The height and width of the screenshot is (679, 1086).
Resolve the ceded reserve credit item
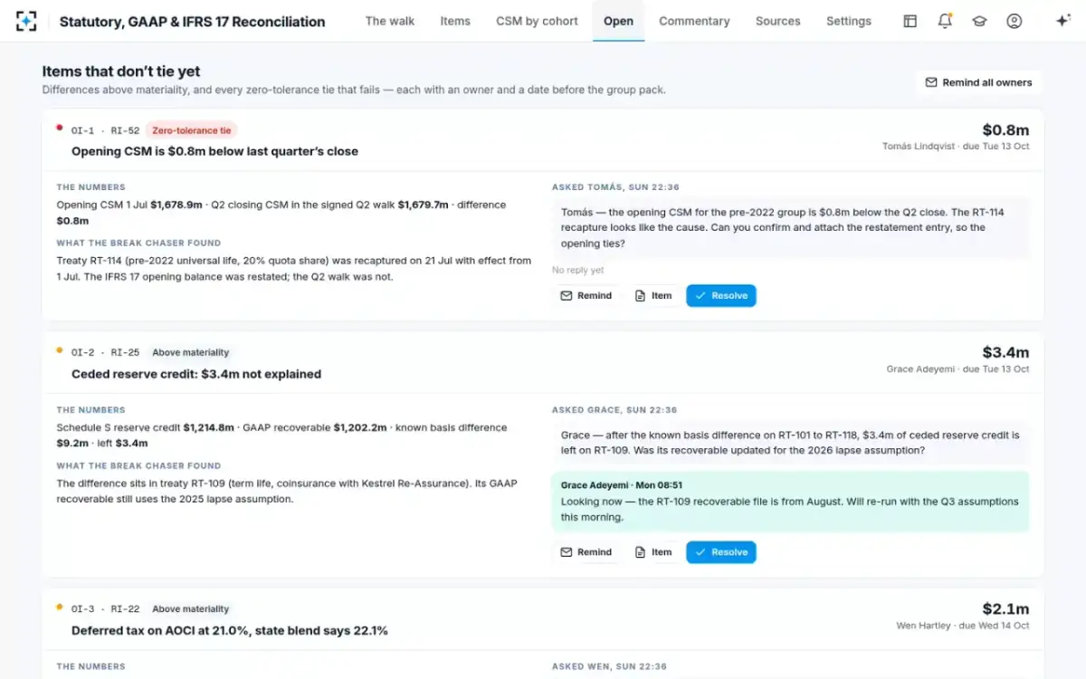coord(720,552)
